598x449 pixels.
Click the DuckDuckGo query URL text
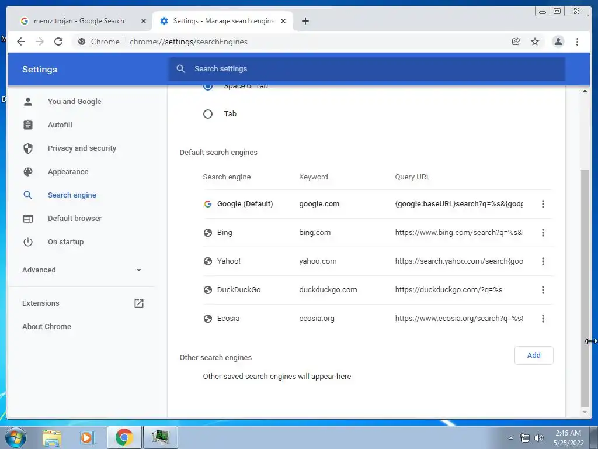448,290
